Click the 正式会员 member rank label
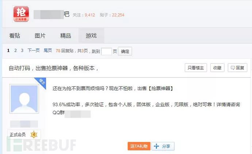Viewport: 252px width, 154px height. click(x=18, y=135)
